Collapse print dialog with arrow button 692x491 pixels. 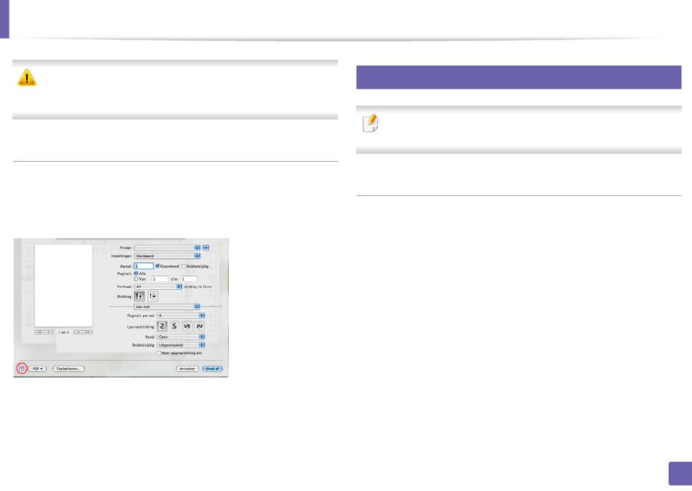pyautogui.click(x=205, y=248)
